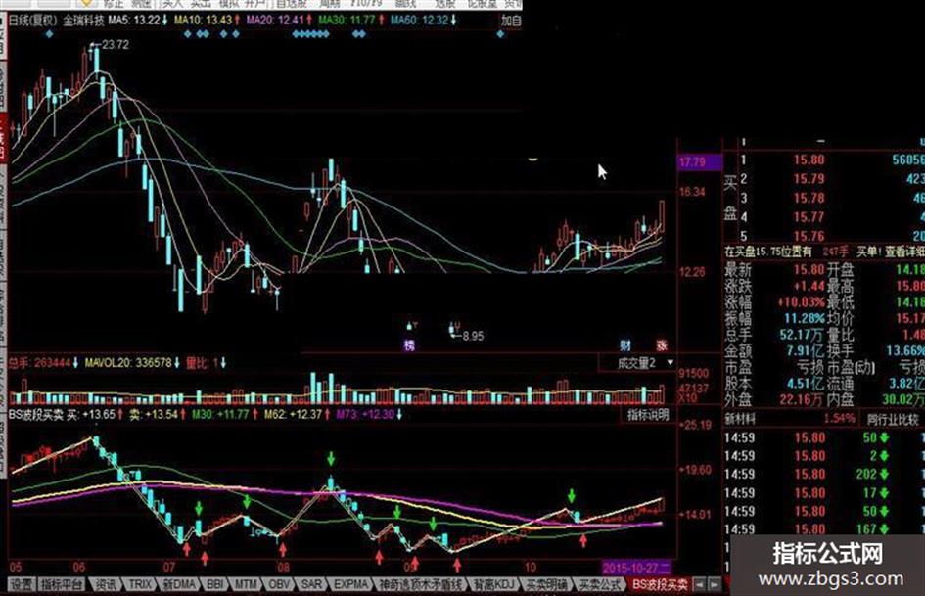Click the blue 财 marker on the chart

625,345
